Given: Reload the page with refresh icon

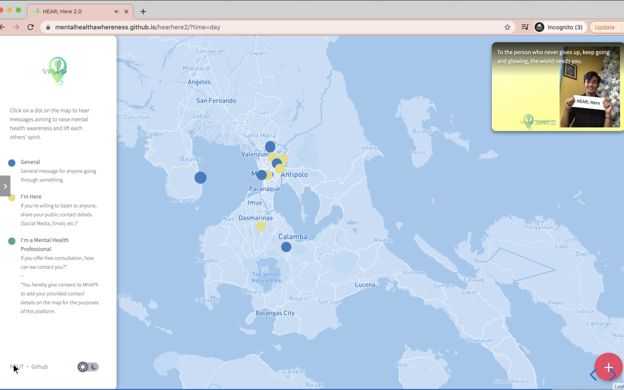Looking at the screenshot, I should [x=31, y=27].
